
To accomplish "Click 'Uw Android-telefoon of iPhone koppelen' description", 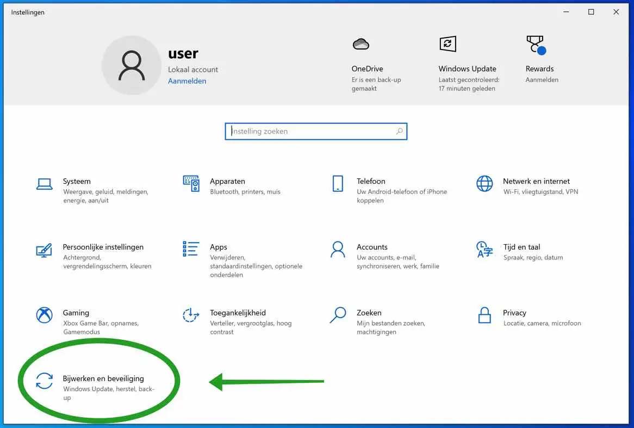I will click(401, 196).
